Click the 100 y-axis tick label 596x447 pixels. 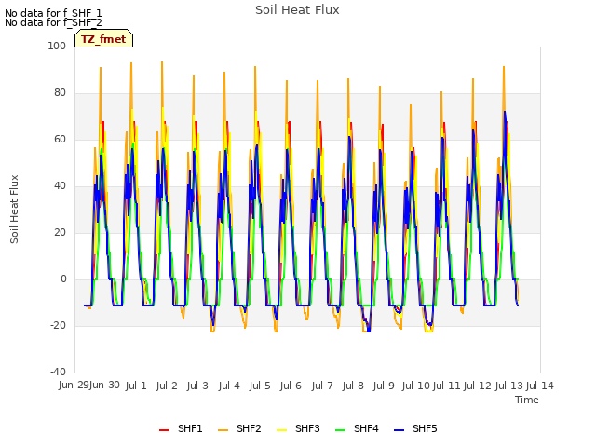point(57,46)
